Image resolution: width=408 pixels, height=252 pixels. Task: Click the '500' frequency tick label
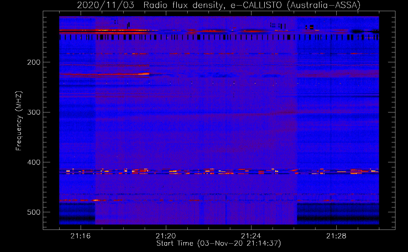pos(34,212)
